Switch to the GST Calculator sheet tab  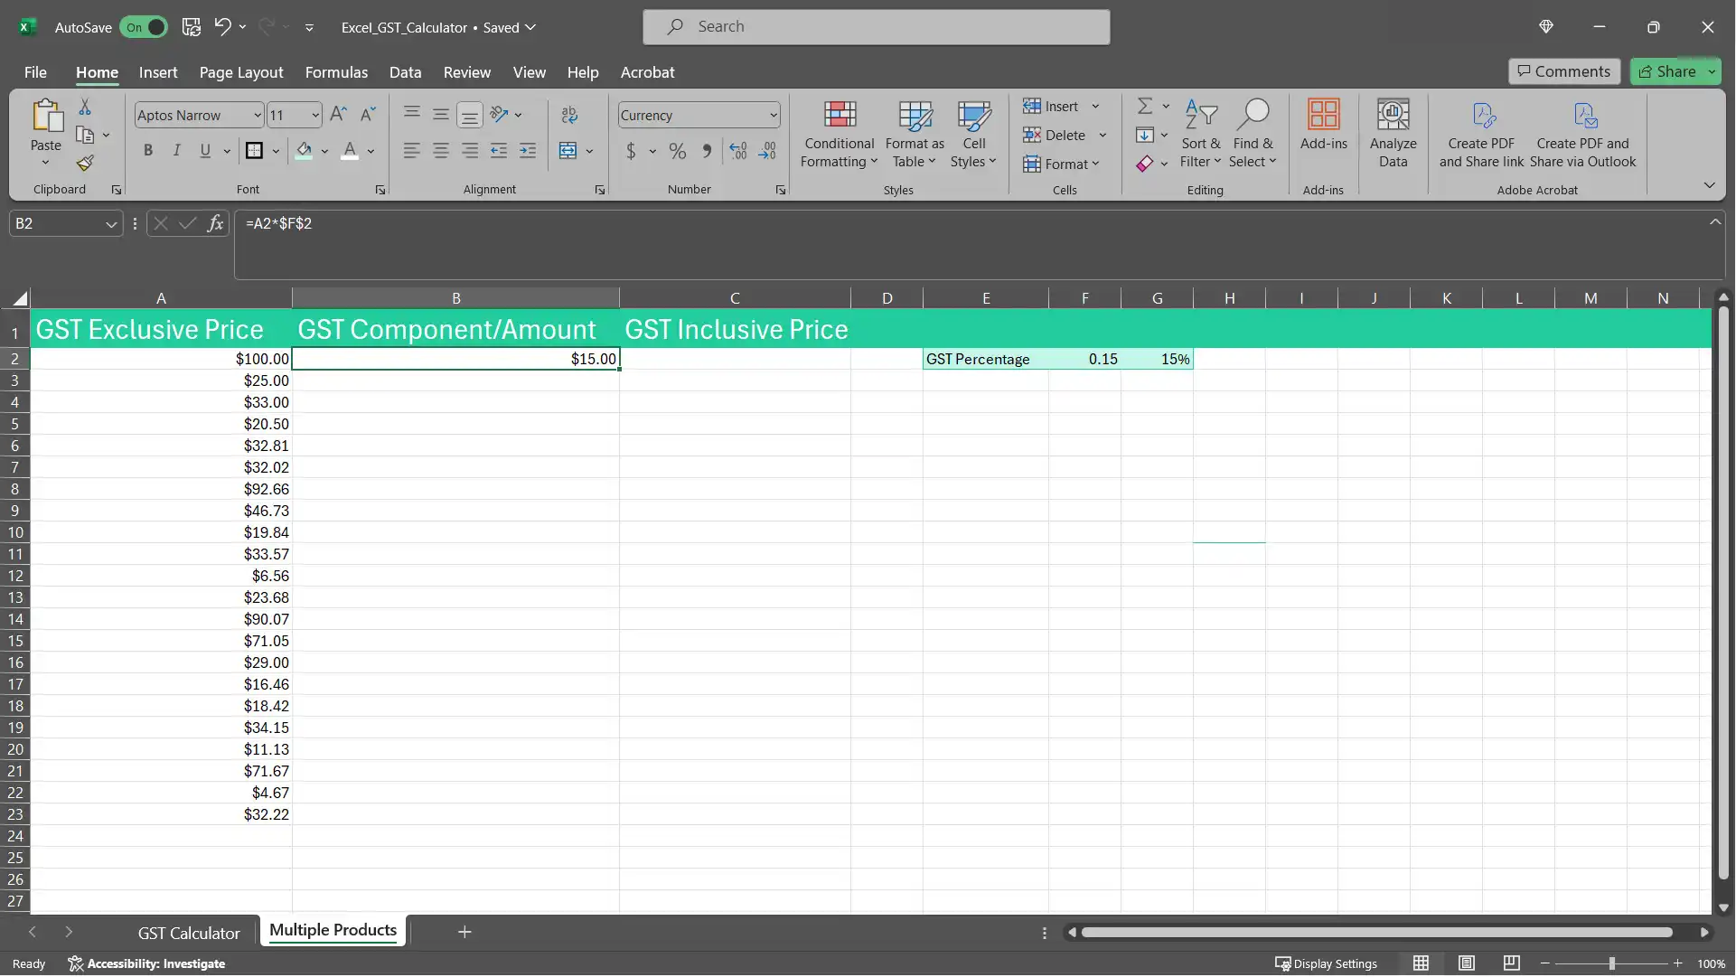189,934
